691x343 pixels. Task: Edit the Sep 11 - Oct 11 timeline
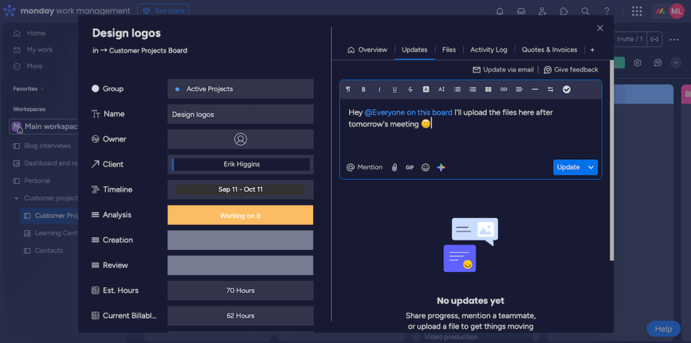point(241,190)
